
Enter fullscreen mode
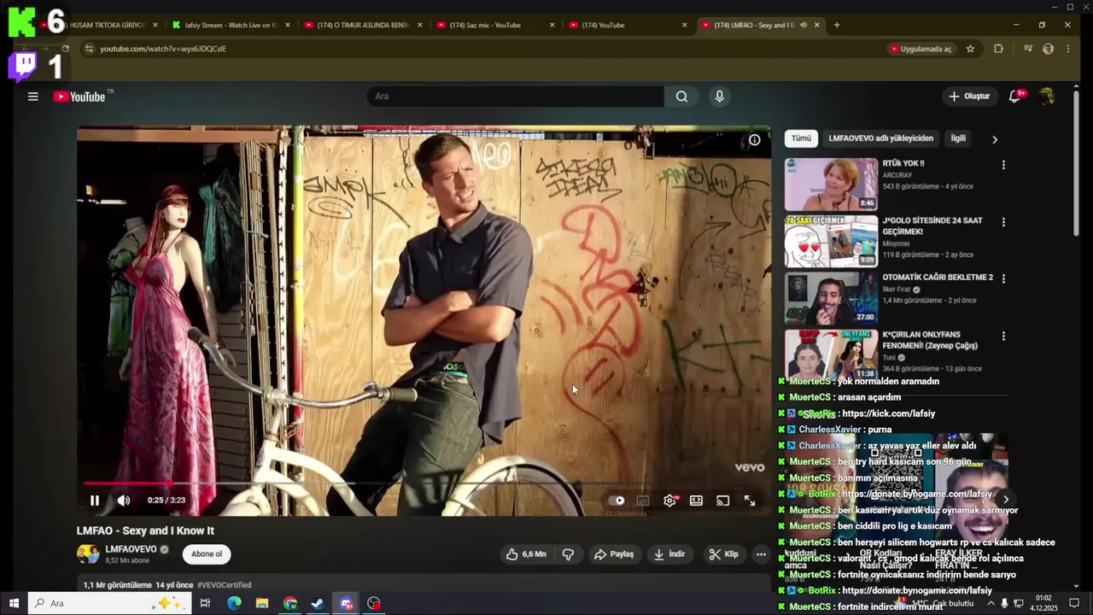(749, 501)
